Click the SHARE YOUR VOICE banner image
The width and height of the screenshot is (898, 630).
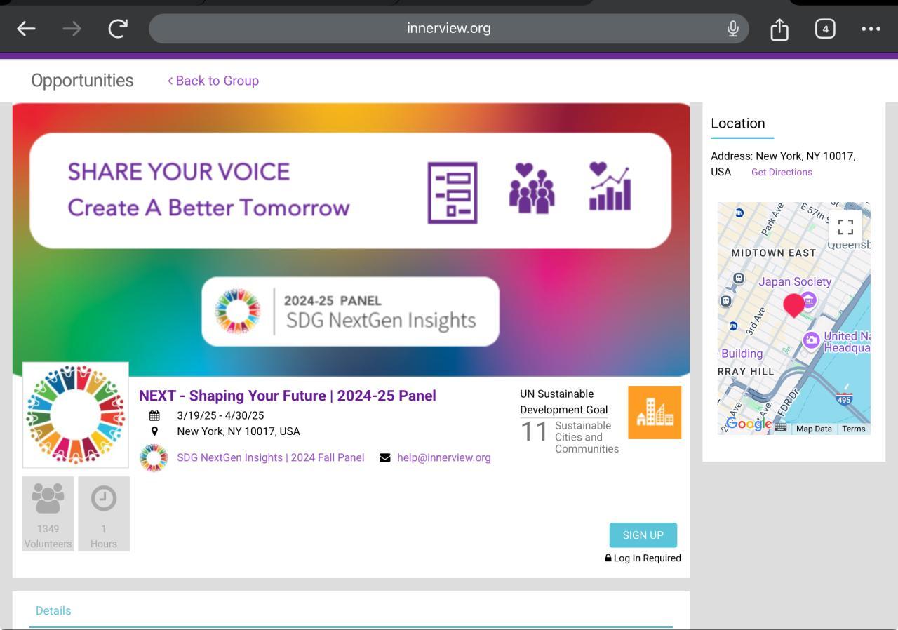click(351, 239)
